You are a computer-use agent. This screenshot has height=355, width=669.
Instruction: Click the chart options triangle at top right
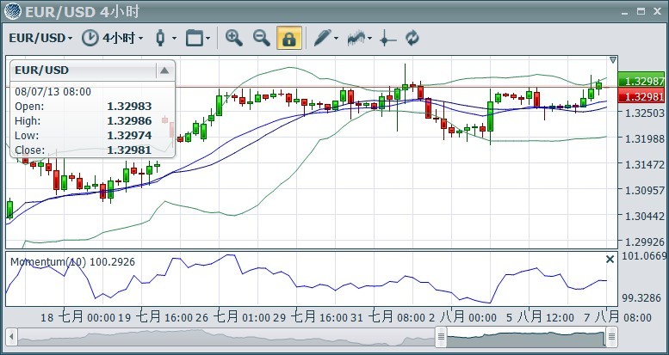coord(613,60)
